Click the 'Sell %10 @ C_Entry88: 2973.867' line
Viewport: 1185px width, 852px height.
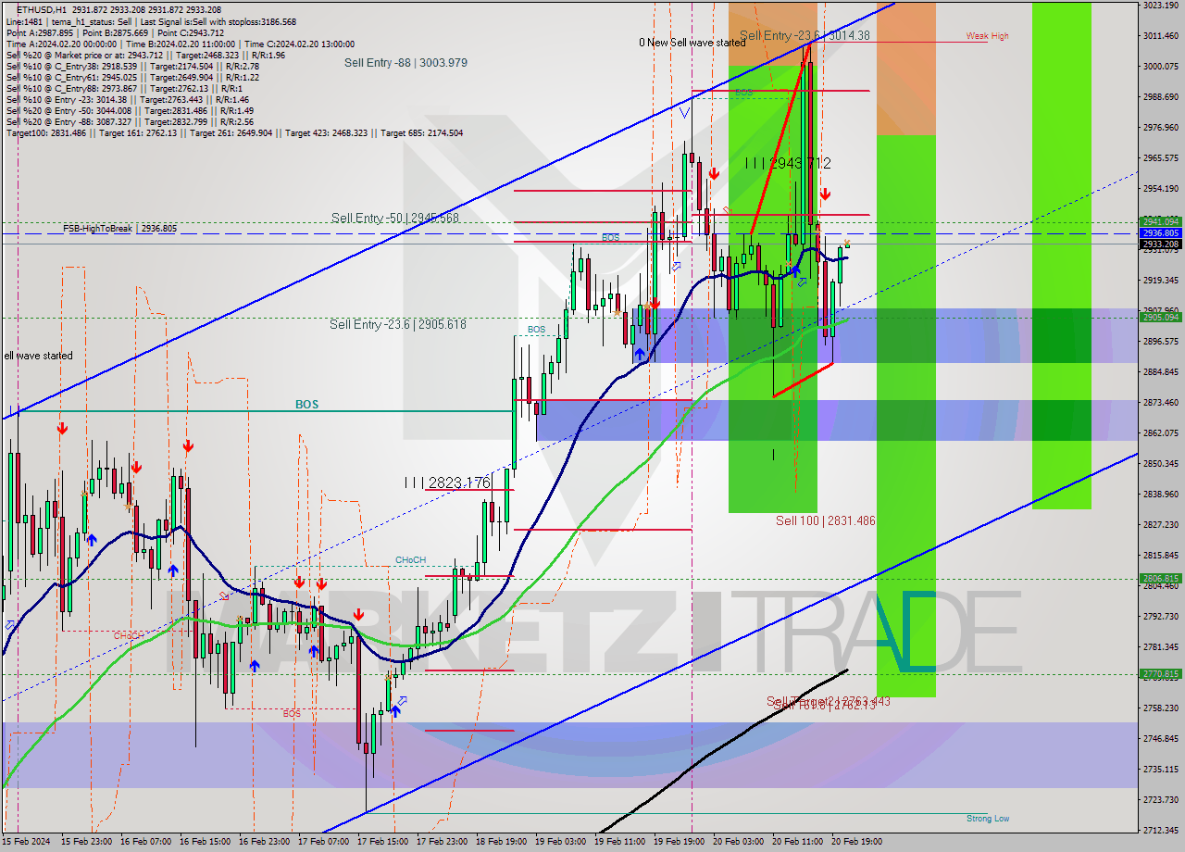click(126, 88)
